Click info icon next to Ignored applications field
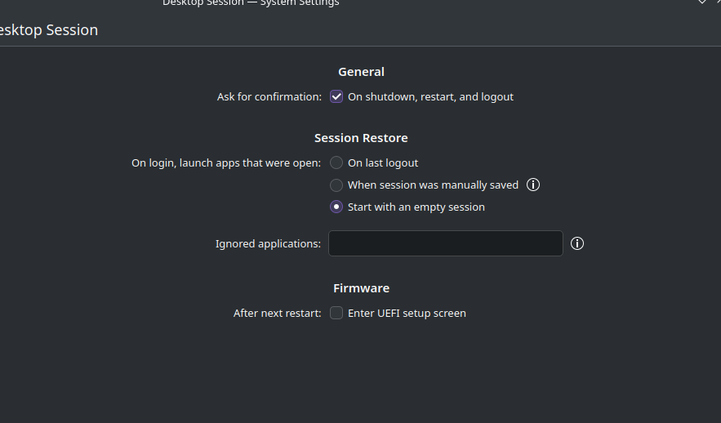Viewport: 721px width, 423px height. click(577, 243)
